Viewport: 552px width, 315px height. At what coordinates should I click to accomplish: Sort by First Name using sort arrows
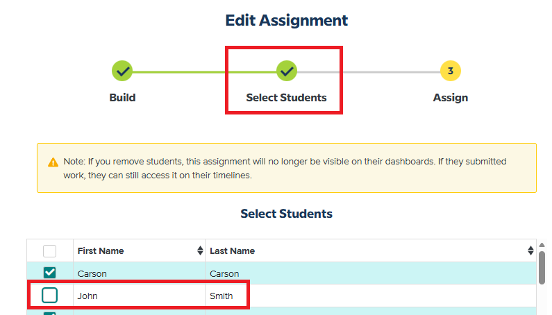point(200,251)
